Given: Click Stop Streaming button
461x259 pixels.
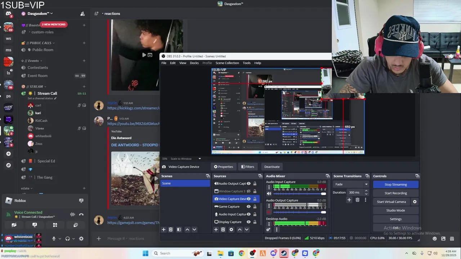Looking at the screenshot, I should click(x=395, y=185).
